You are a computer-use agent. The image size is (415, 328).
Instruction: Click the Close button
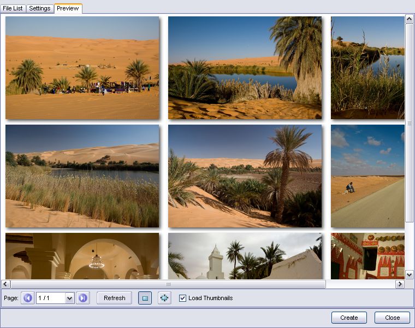[392, 318]
